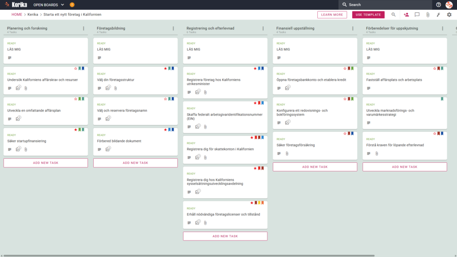The width and height of the screenshot is (457, 257).
Task: Add new task in Registrering och efterlevnad
Action: point(225,236)
